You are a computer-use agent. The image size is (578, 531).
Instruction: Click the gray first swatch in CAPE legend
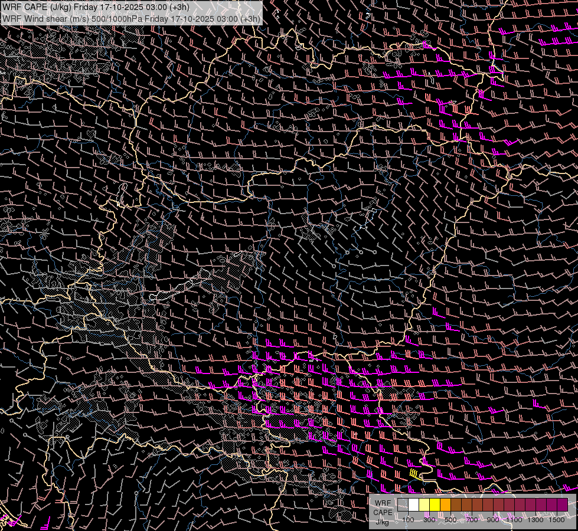[x=403, y=504]
